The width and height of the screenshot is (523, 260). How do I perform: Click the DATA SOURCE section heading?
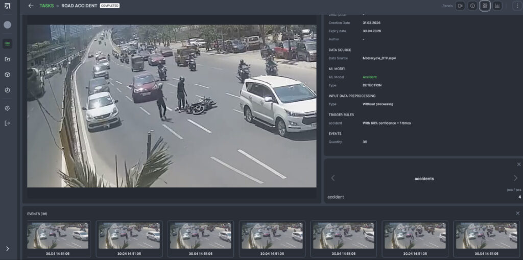tap(340, 50)
